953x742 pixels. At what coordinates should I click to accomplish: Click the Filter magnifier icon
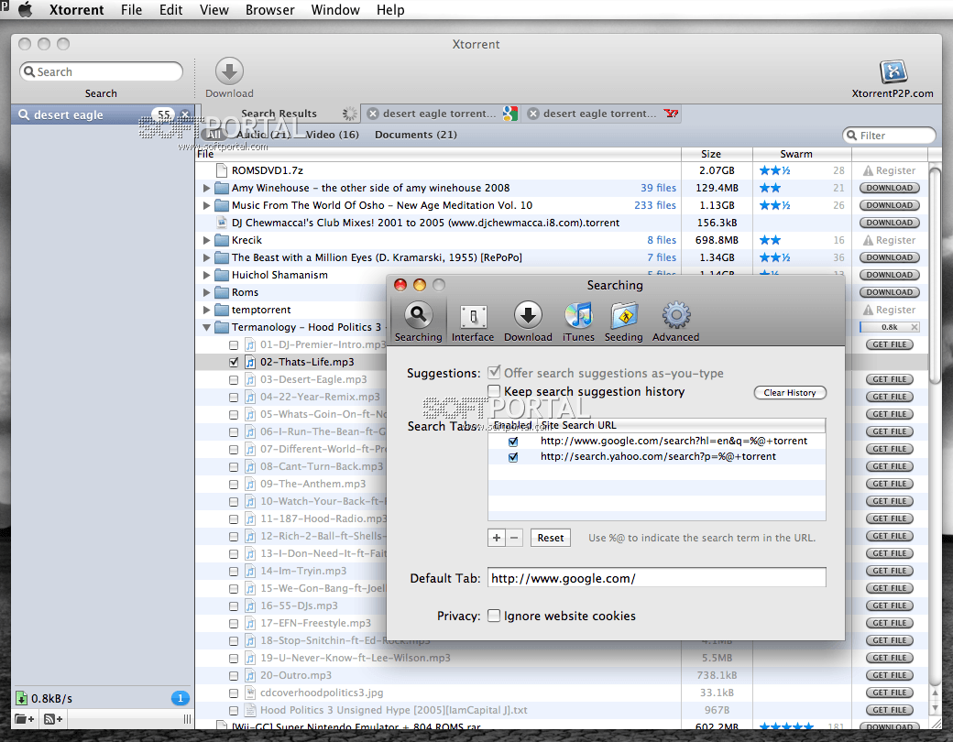852,135
